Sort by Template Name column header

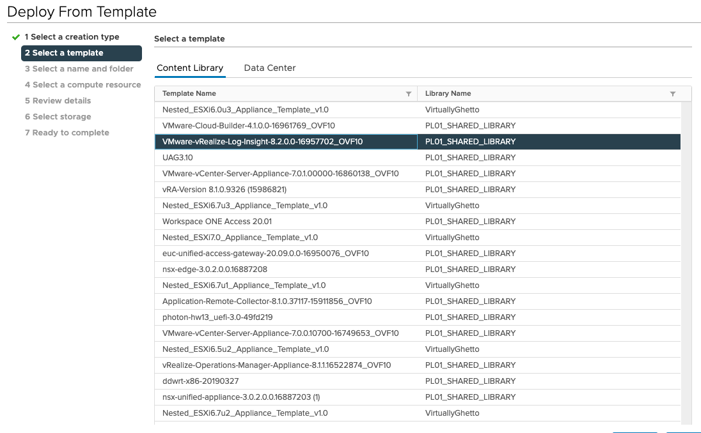coord(189,93)
